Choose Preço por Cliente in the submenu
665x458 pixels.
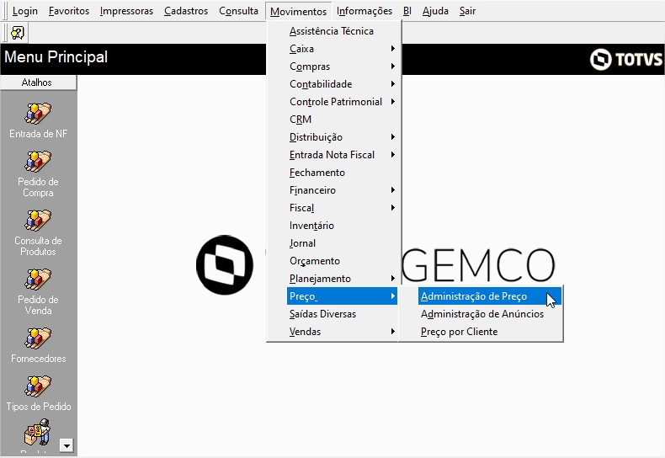coord(489,332)
